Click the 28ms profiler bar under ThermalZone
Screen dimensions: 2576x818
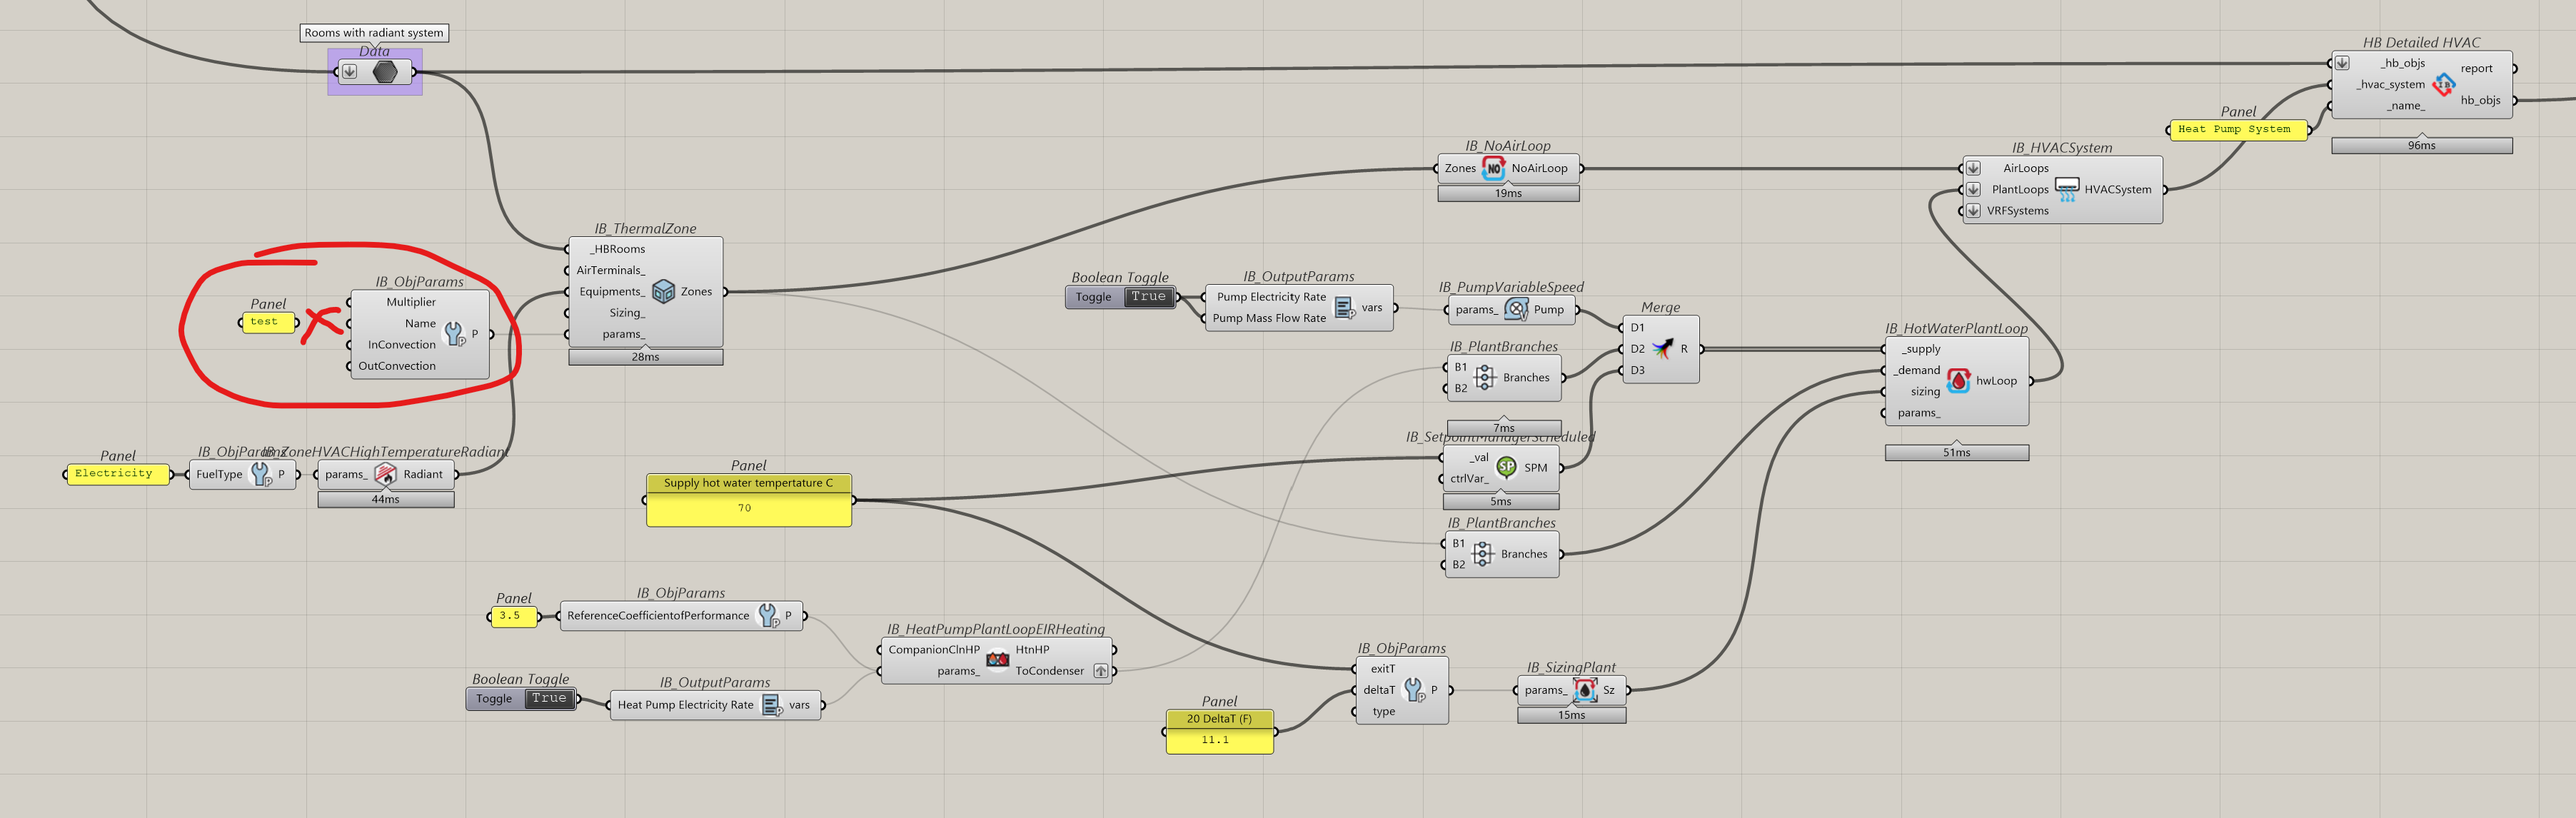pyautogui.click(x=645, y=357)
